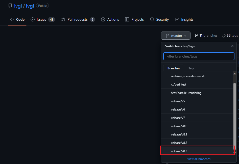Viewport: 239px width, 164px height.
Task: Click the branch list scrollbar thumb
Action: click(x=235, y=117)
